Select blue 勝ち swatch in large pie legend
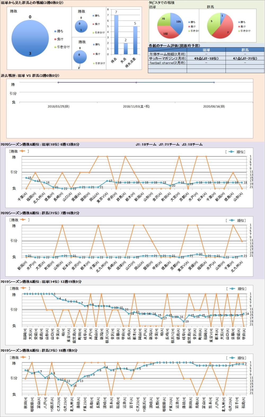The height and width of the screenshot is (417, 265). click(x=55, y=31)
